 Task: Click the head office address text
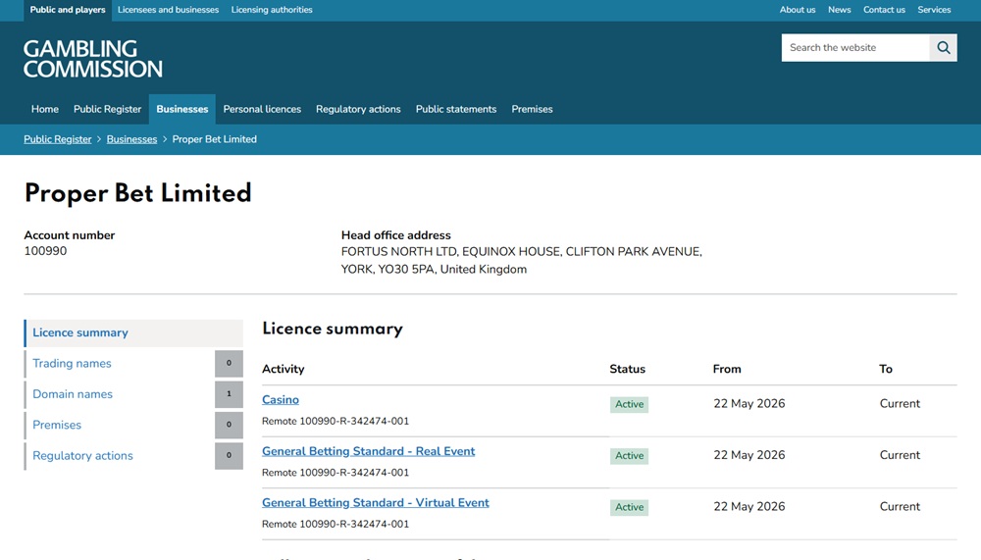click(522, 260)
